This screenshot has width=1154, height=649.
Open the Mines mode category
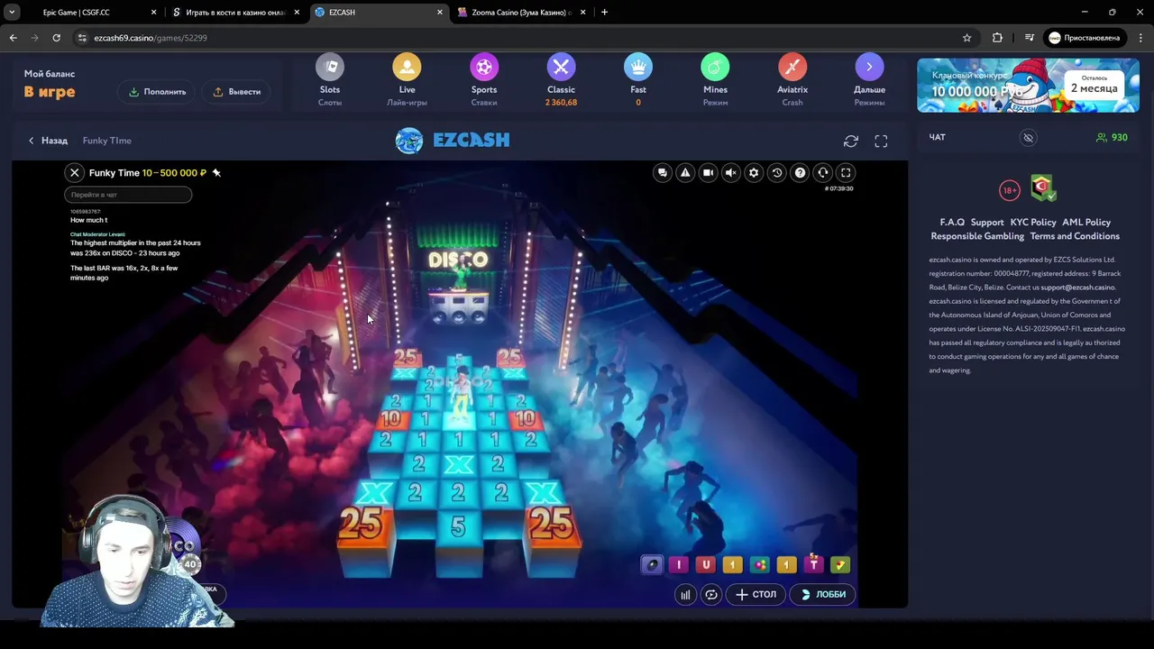point(715,80)
